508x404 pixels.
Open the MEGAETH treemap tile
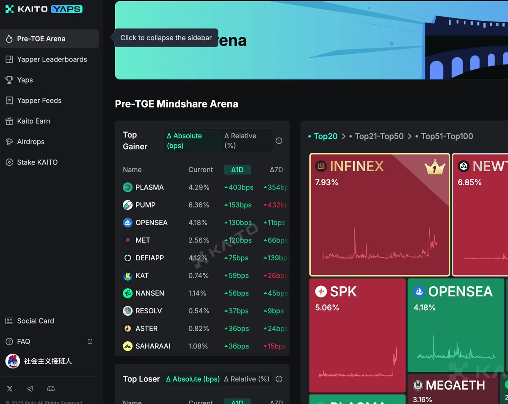[x=453, y=389]
